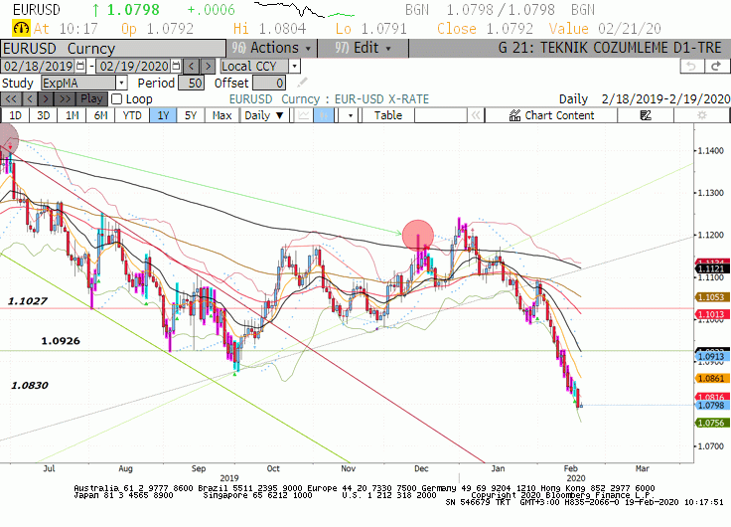Expand the Edit menu
Screen dimensions: 731x527
364,48
